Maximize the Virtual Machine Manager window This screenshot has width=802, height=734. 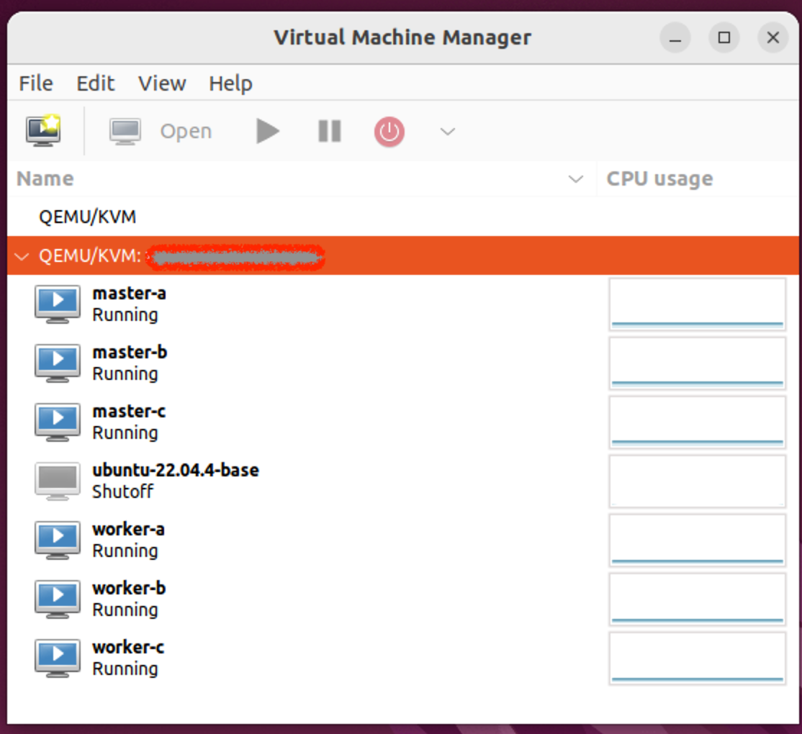pyautogui.click(x=724, y=37)
